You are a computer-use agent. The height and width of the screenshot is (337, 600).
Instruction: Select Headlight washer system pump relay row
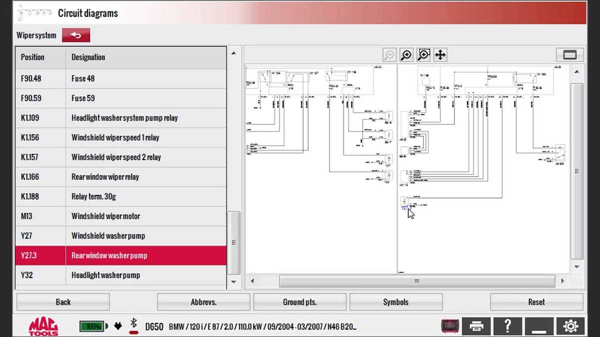pyautogui.click(x=121, y=118)
